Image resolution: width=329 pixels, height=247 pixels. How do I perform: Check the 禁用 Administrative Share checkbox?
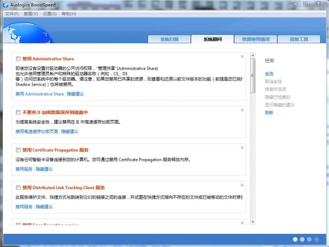click(x=18, y=59)
